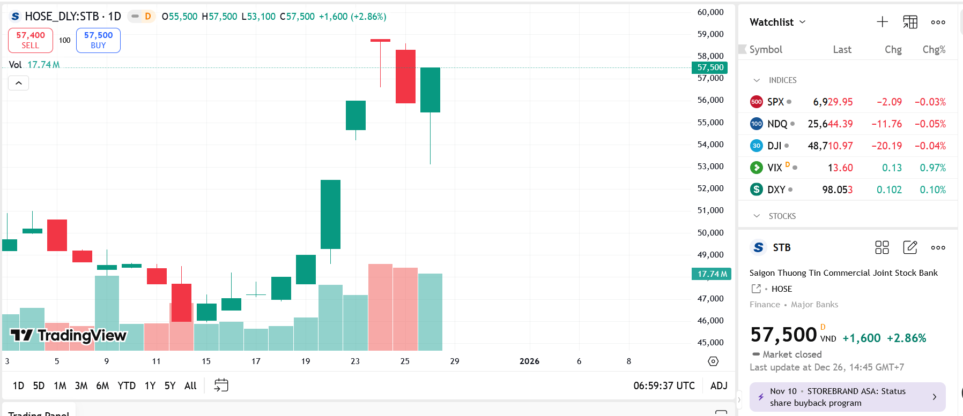Select the SPX row in watchlist
The width and height of the screenshot is (963, 416).
point(847,102)
